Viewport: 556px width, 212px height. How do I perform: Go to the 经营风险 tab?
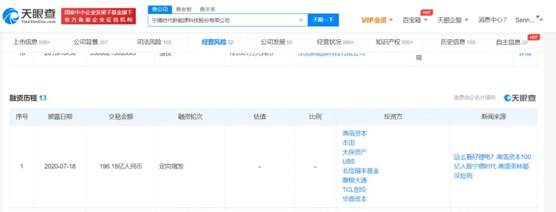point(217,42)
